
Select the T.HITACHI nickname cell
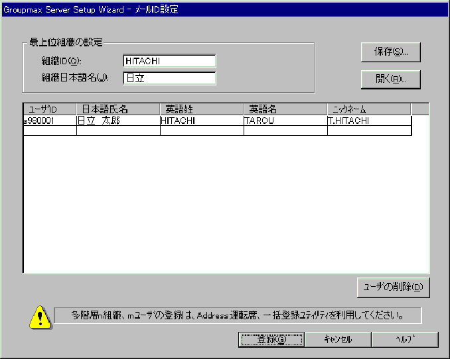tap(370, 121)
